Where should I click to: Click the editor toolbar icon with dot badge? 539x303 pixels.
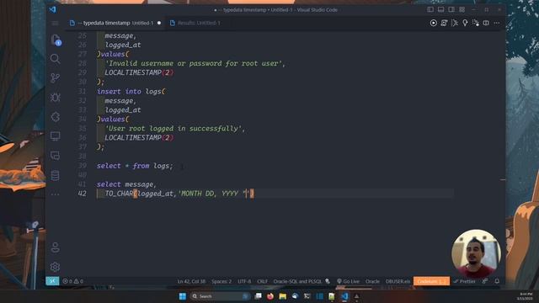pos(475,23)
